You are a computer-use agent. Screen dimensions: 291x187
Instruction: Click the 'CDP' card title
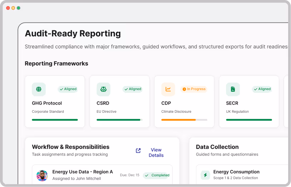click(166, 103)
